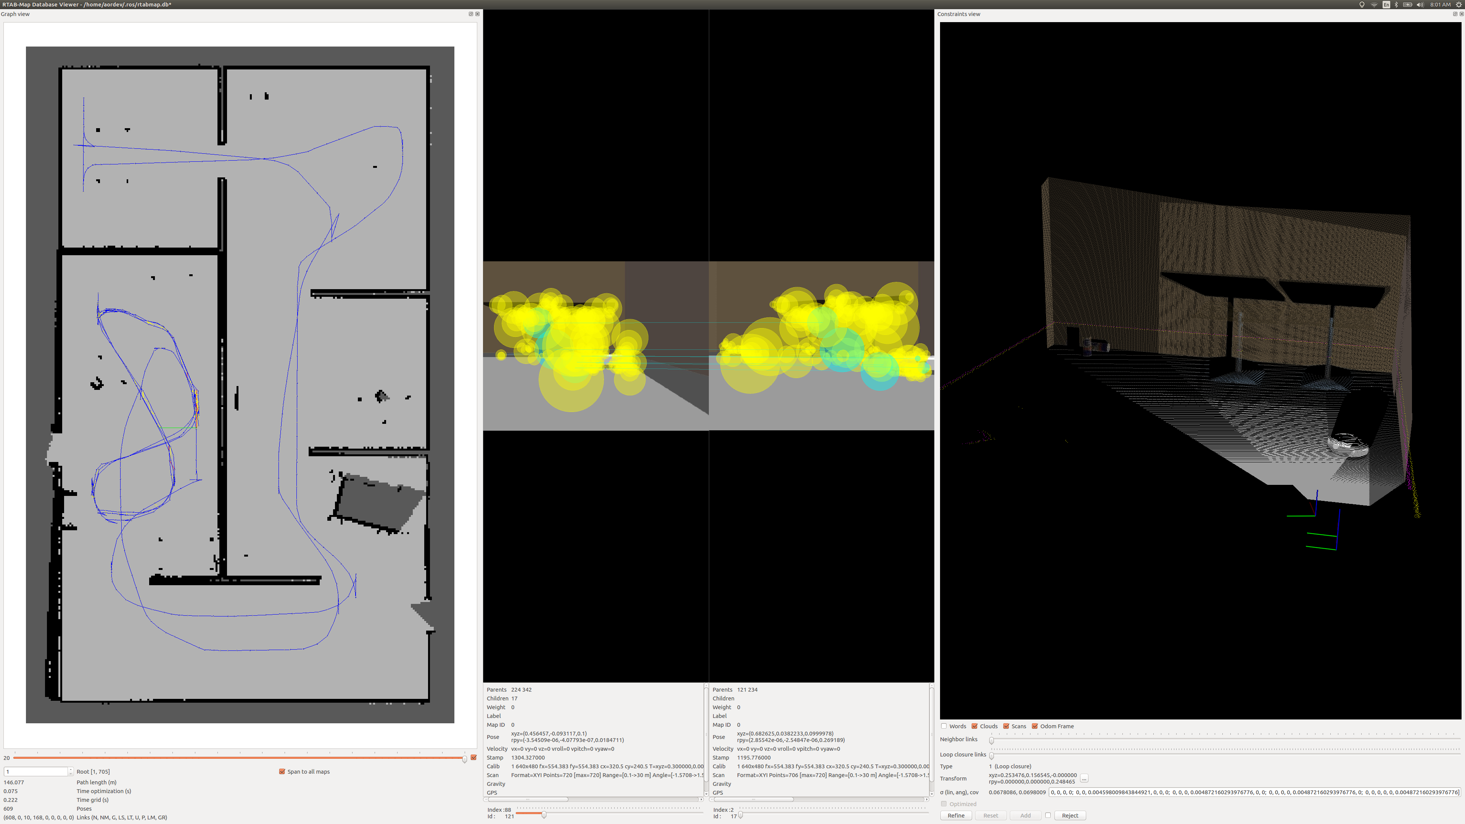The image size is (1465, 824).
Task: Open the Transform edit '...' button
Action: (1084, 779)
